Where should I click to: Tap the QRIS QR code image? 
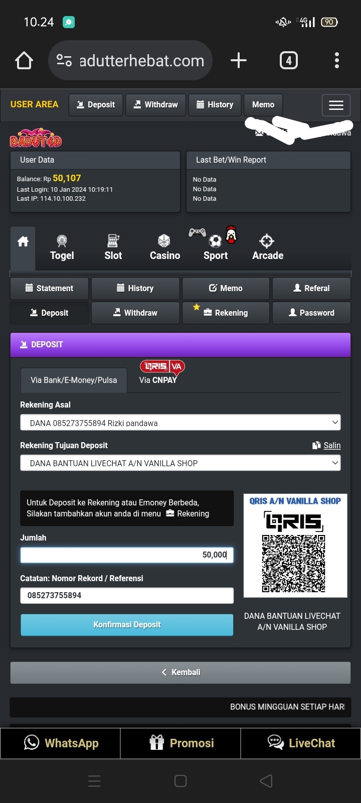(x=294, y=563)
